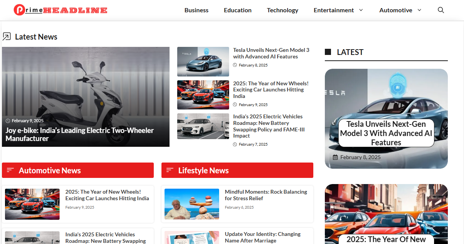Image resolution: width=464 pixels, height=244 pixels.
Task: Open Joy e-bike featured article headline
Action: (x=80, y=134)
